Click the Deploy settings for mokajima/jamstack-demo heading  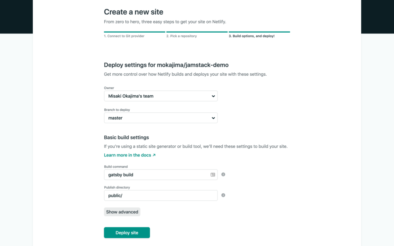tap(166, 65)
